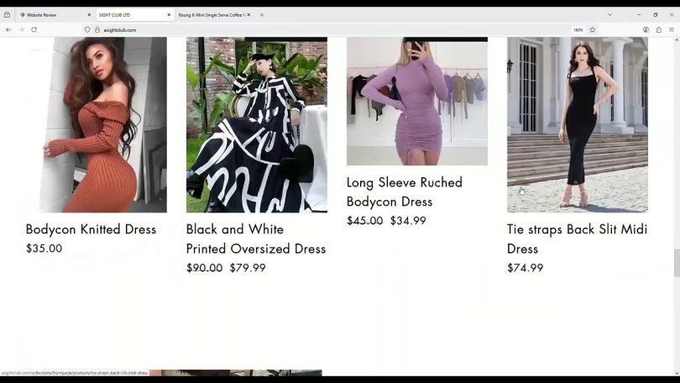View site security lock info
The height and width of the screenshot is (383, 680).
pyautogui.click(x=97, y=30)
